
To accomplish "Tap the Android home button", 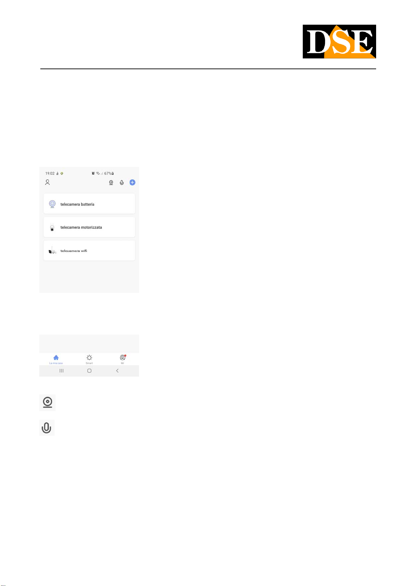I will 89,371.
